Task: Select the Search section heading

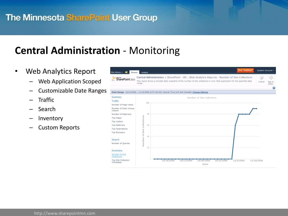Action: [x=116, y=139]
